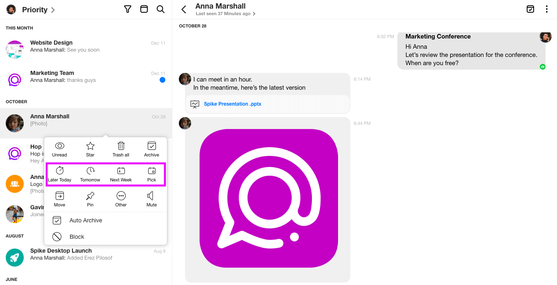Snooze the thread until Tomorrow
Viewport: 557px width, 285px height.
click(x=90, y=174)
